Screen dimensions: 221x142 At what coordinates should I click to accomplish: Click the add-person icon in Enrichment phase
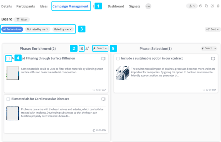coord(87,48)
